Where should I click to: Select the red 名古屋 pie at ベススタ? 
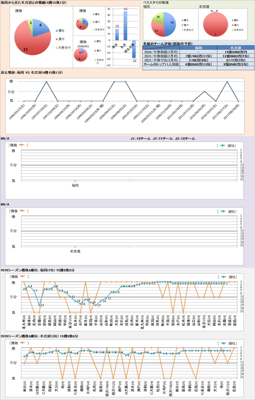click(x=215, y=24)
